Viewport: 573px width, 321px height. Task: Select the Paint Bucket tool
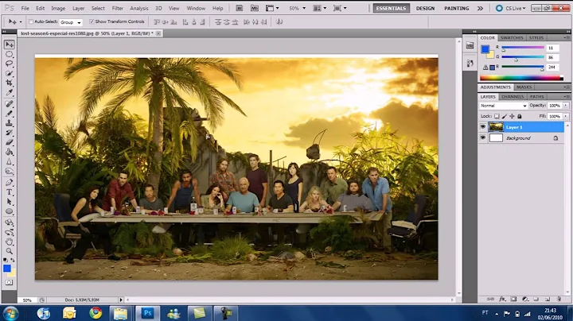[x=10, y=152]
